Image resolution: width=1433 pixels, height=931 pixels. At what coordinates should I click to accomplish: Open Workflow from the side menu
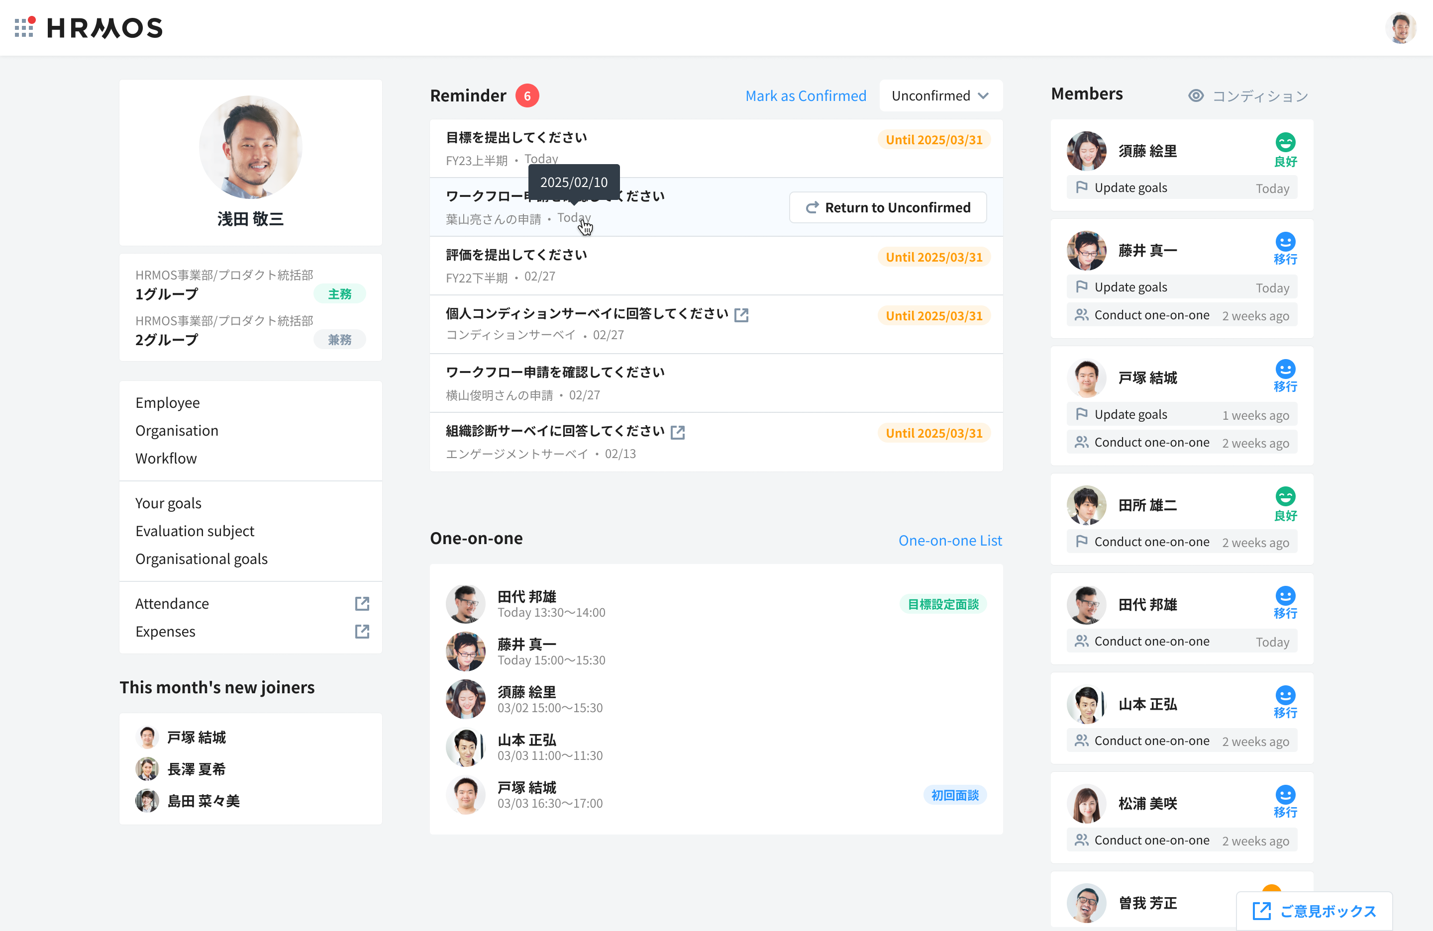[166, 459]
